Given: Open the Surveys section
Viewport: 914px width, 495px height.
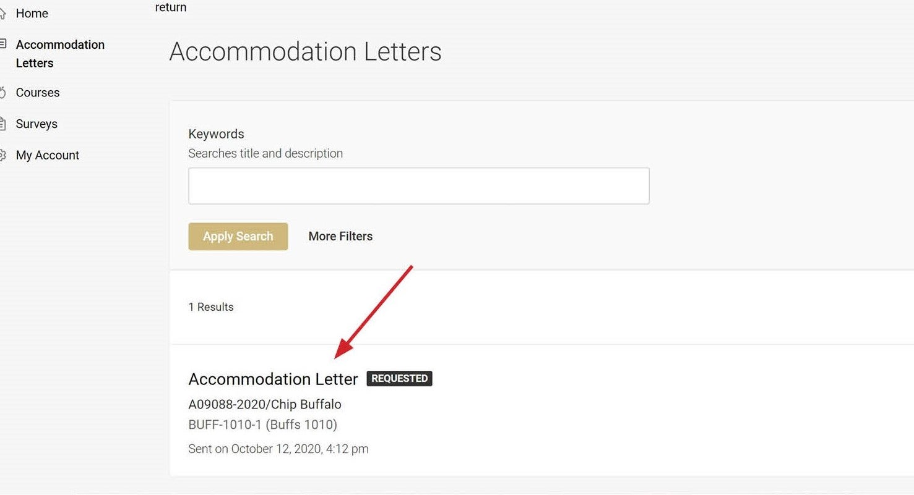Looking at the screenshot, I should pos(37,124).
